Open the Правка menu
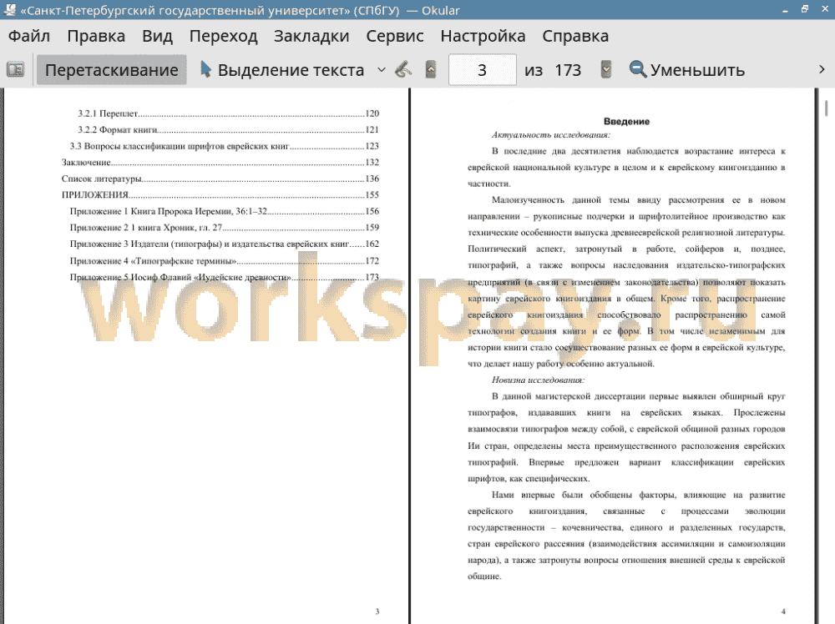Image resolution: width=835 pixels, height=624 pixels. 96,36
